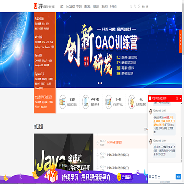The image size is (184, 184).
Task: Click the U logo in chat header
Action: coord(150,98)
